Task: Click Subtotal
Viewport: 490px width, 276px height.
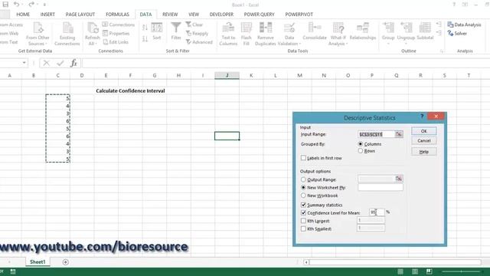Action: (425, 31)
